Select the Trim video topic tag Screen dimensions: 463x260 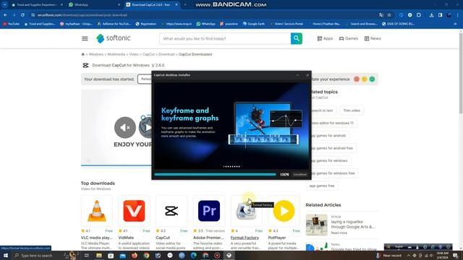[x=352, y=110]
